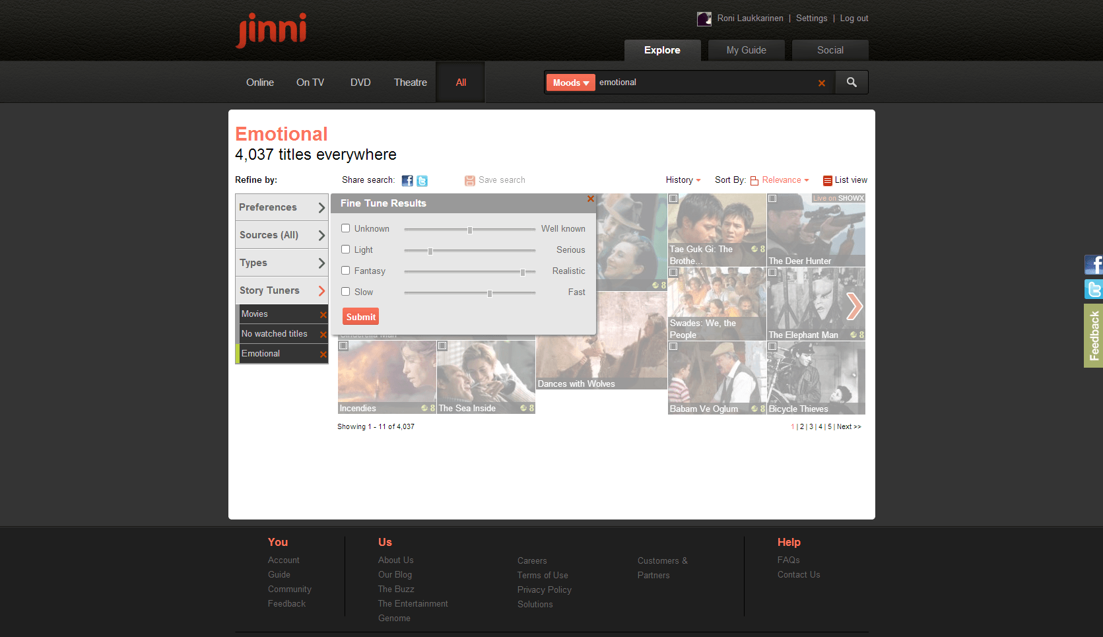Tick the Slow checkbox
Viewport: 1103px width, 637px height.
click(x=345, y=292)
